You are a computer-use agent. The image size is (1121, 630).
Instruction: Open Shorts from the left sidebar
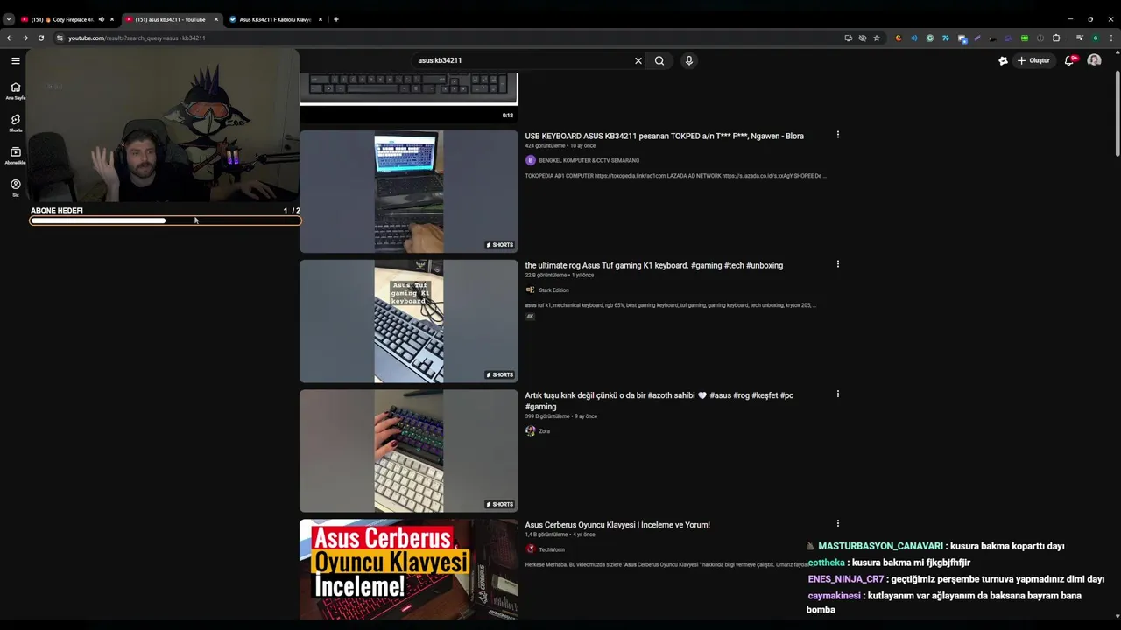coord(15,122)
